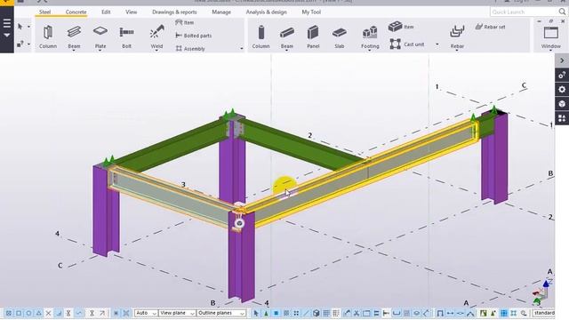Screen dimensions: 569x320
Task: Toggle the plain square end-point snap switch
Action: [x=19, y=313]
